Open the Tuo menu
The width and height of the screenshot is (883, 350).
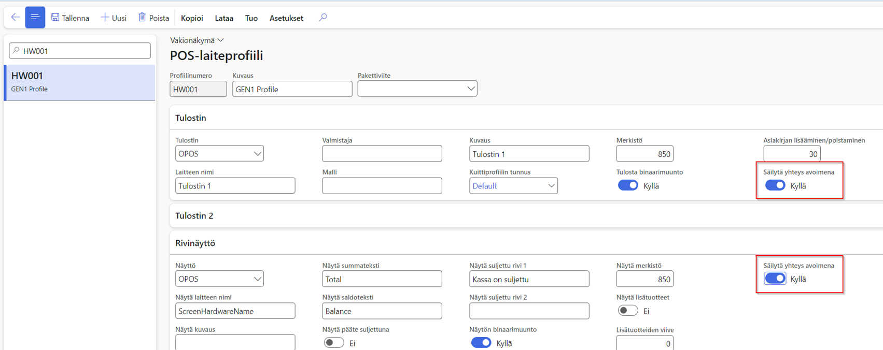point(251,18)
